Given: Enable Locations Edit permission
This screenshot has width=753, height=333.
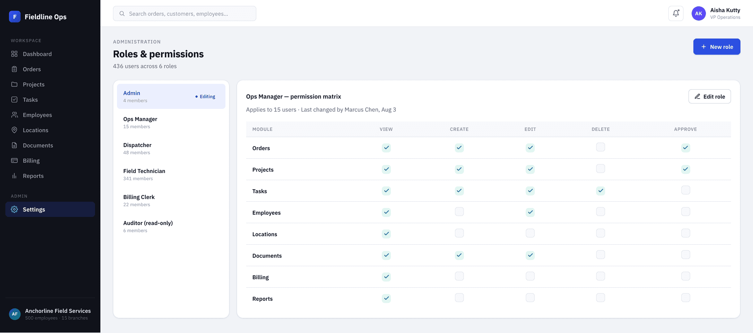Looking at the screenshot, I should click(530, 233).
